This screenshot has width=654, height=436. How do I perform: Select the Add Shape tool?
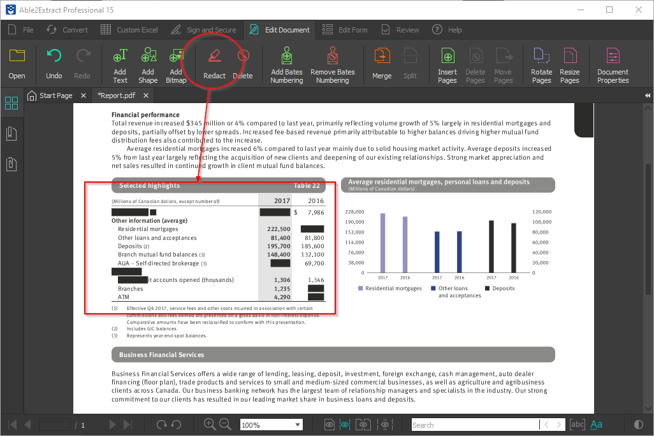click(148, 64)
